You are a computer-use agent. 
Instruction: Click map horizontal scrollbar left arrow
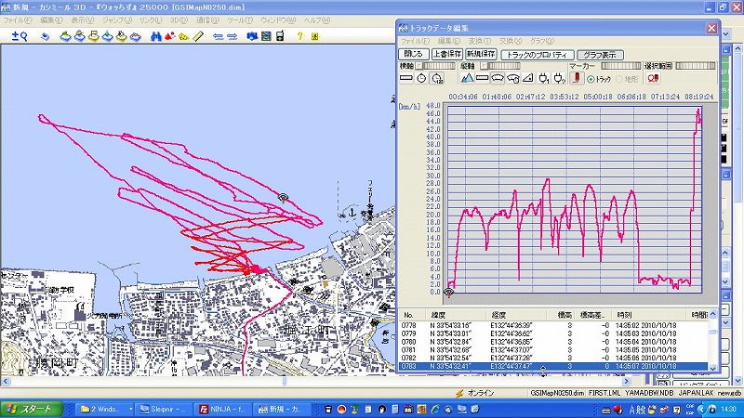coord(6,381)
